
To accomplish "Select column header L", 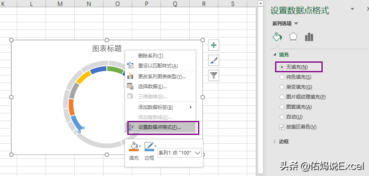I will 31,4.
